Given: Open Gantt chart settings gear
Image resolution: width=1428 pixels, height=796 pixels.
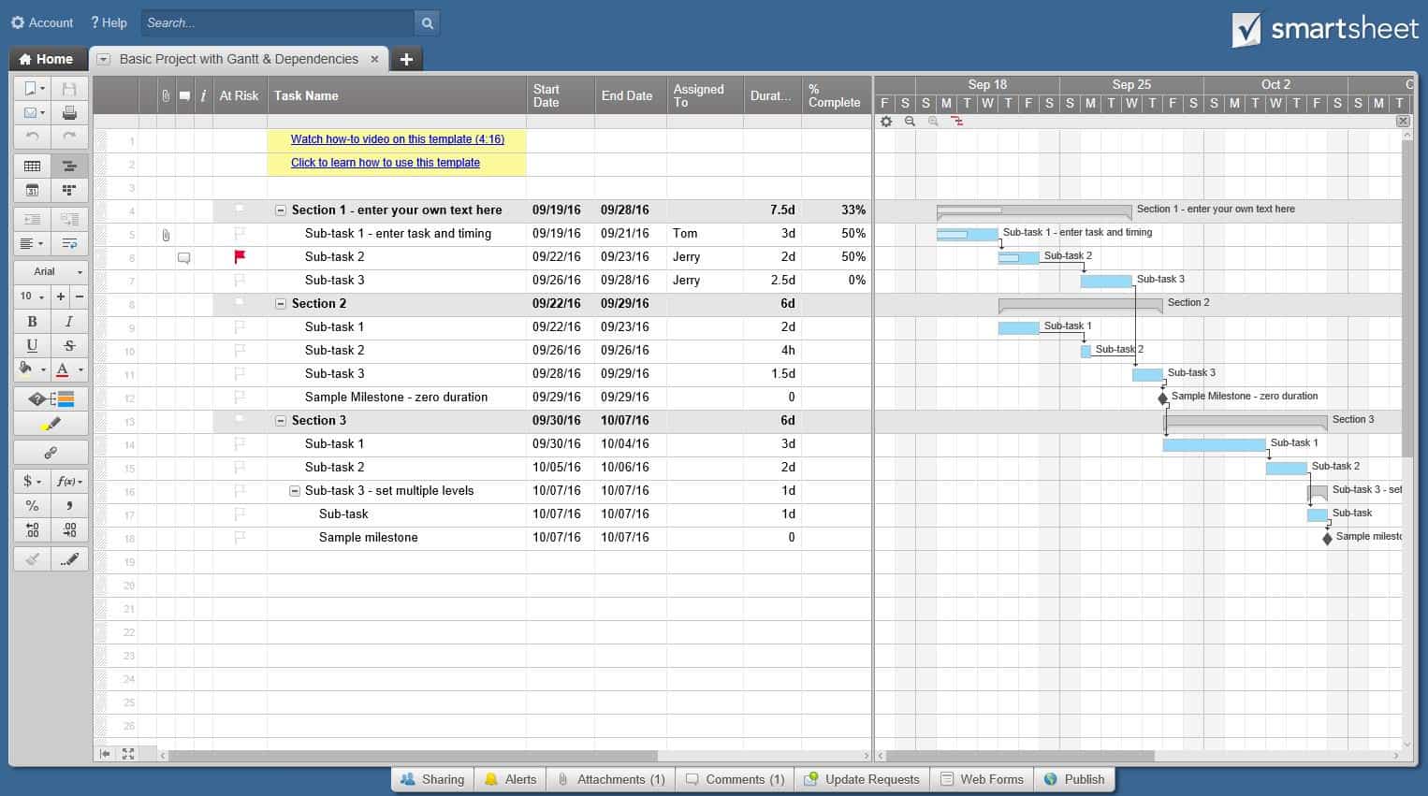Looking at the screenshot, I should tap(886, 122).
